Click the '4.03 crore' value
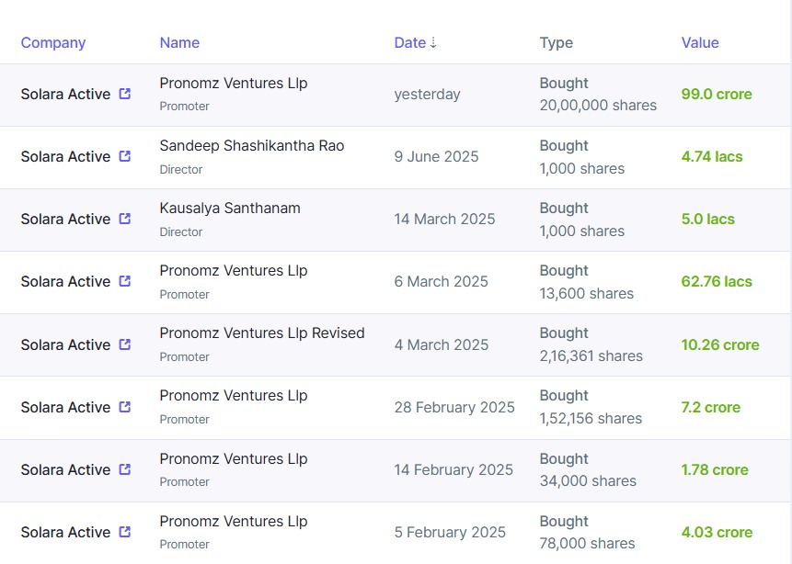 point(717,533)
